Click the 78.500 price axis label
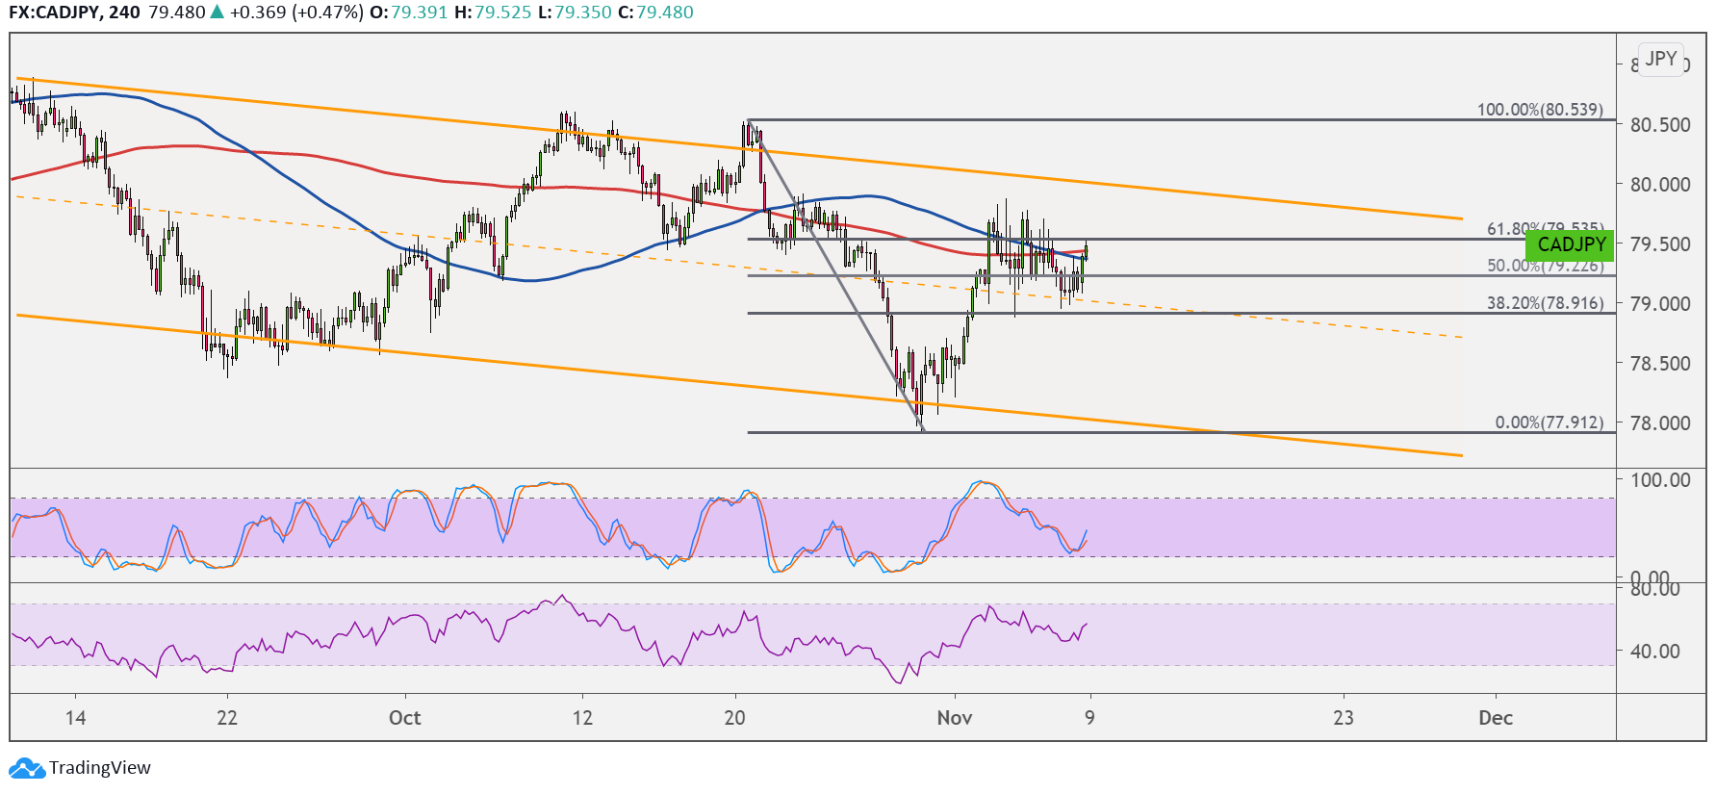1716x794 pixels. point(1660,364)
